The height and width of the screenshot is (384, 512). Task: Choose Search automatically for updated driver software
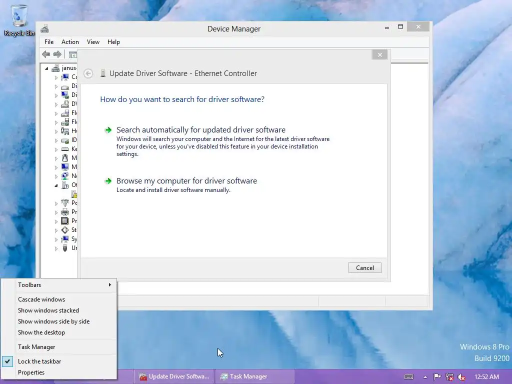[201, 130]
